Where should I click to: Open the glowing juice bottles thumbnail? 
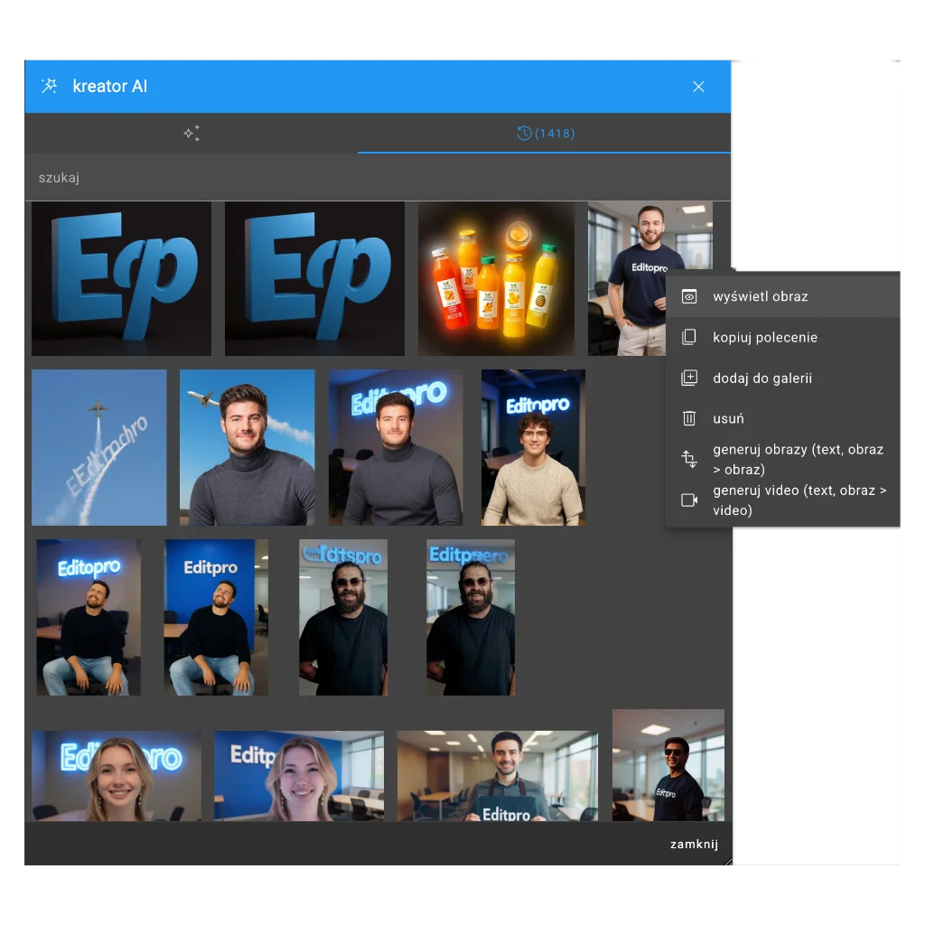496,278
